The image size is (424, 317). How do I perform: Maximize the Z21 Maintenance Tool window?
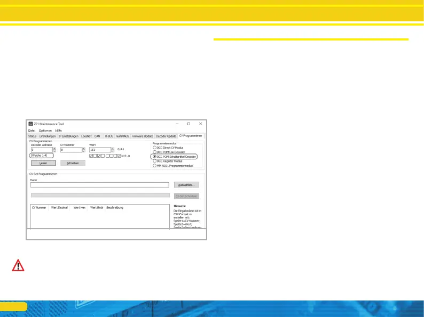[x=189, y=124]
